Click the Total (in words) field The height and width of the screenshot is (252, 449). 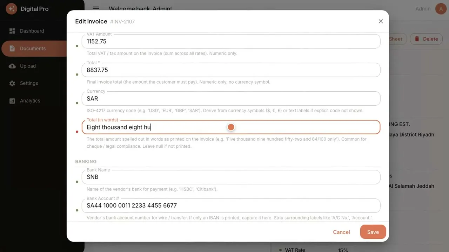click(x=231, y=127)
